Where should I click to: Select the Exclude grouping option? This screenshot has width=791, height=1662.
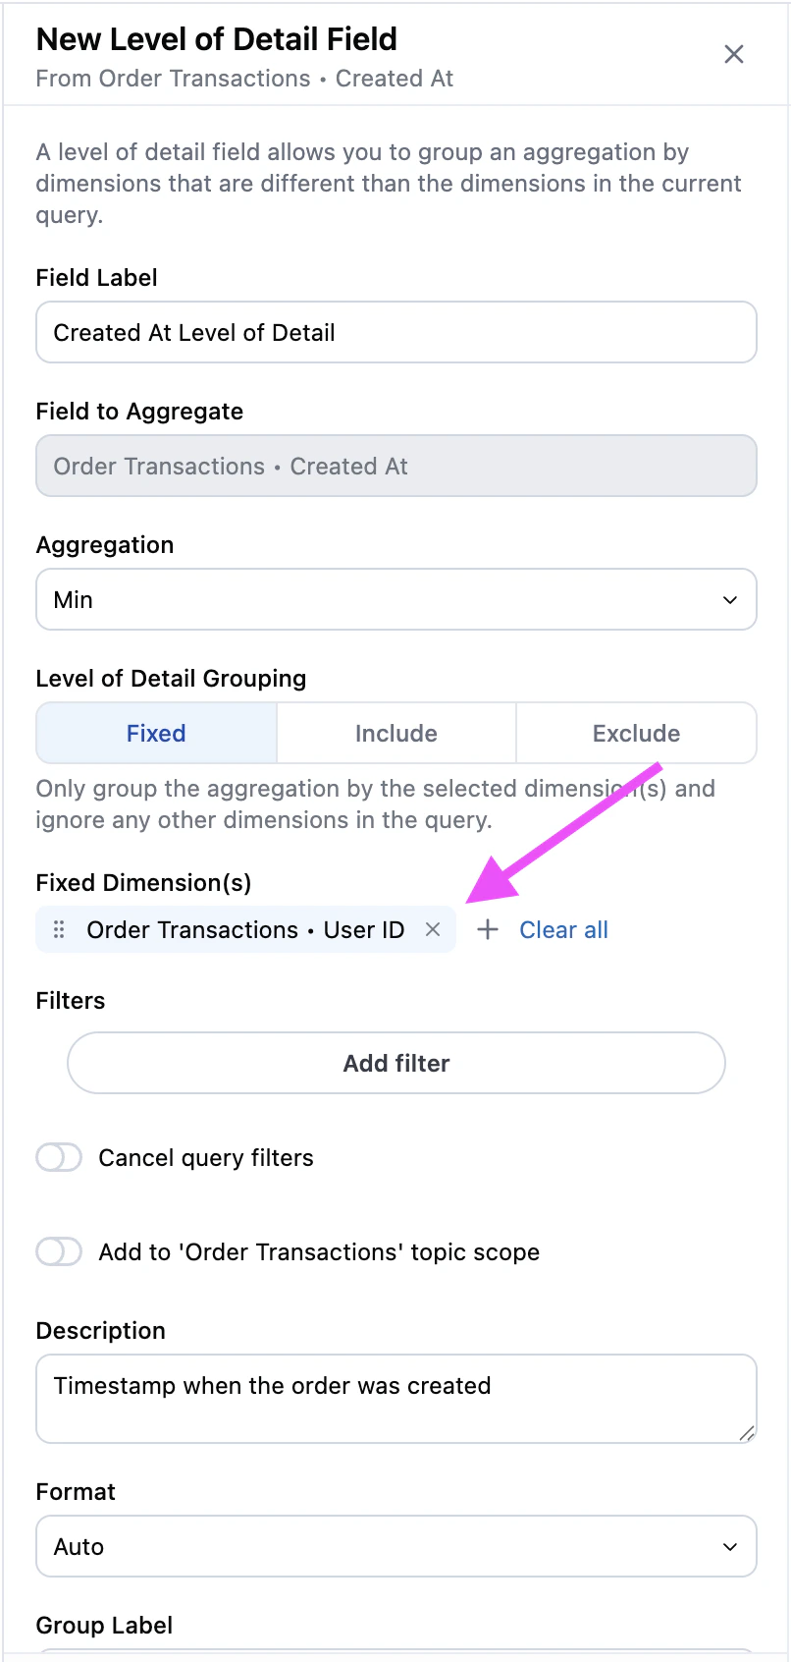tap(636, 733)
